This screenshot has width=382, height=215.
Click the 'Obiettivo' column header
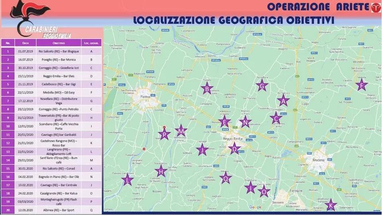(x=59, y=43)
